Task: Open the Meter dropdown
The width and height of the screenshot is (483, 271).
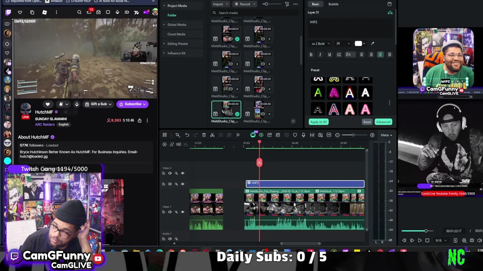Action: click(386, 135)
